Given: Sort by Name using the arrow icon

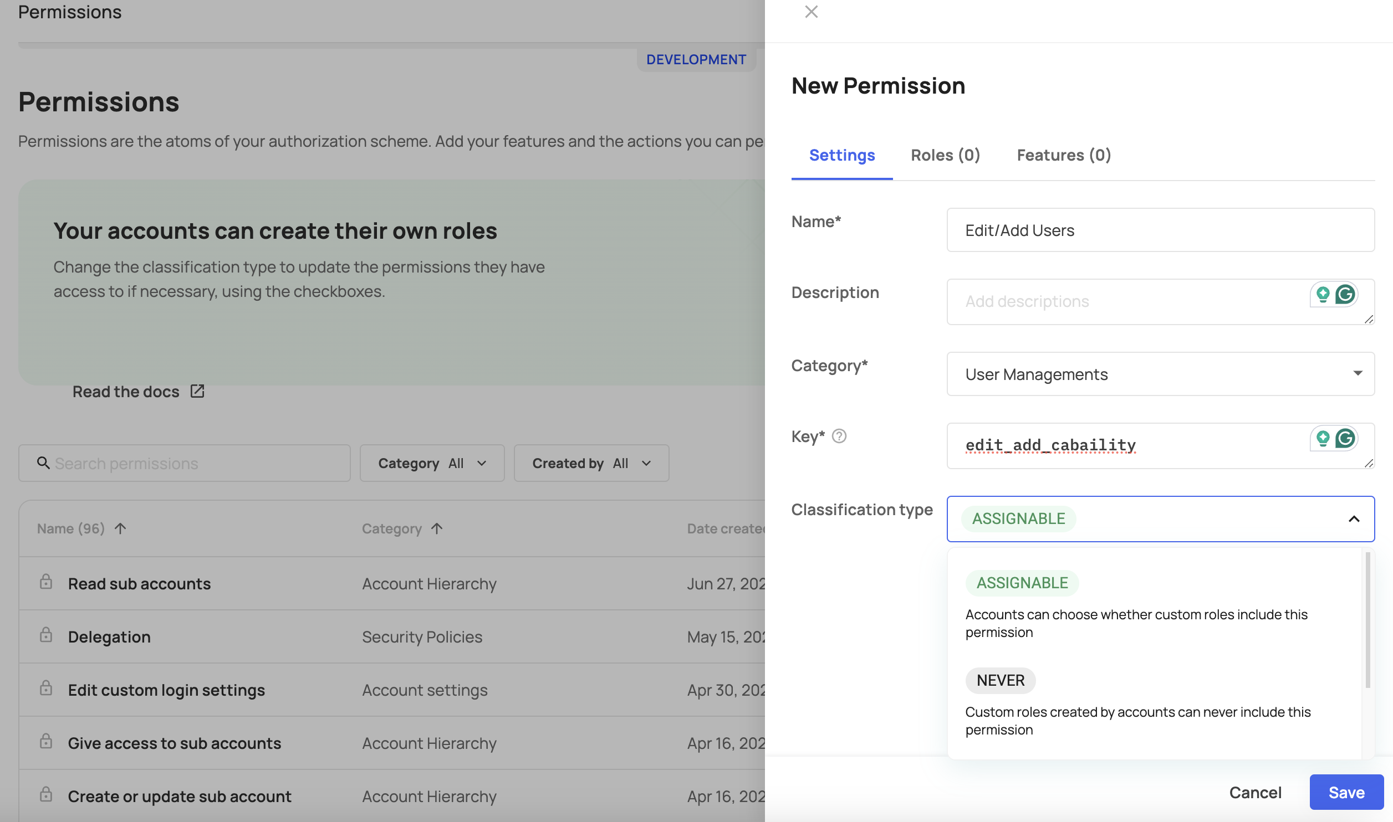Looking at the screenshot, I should (x=120, y=528).
